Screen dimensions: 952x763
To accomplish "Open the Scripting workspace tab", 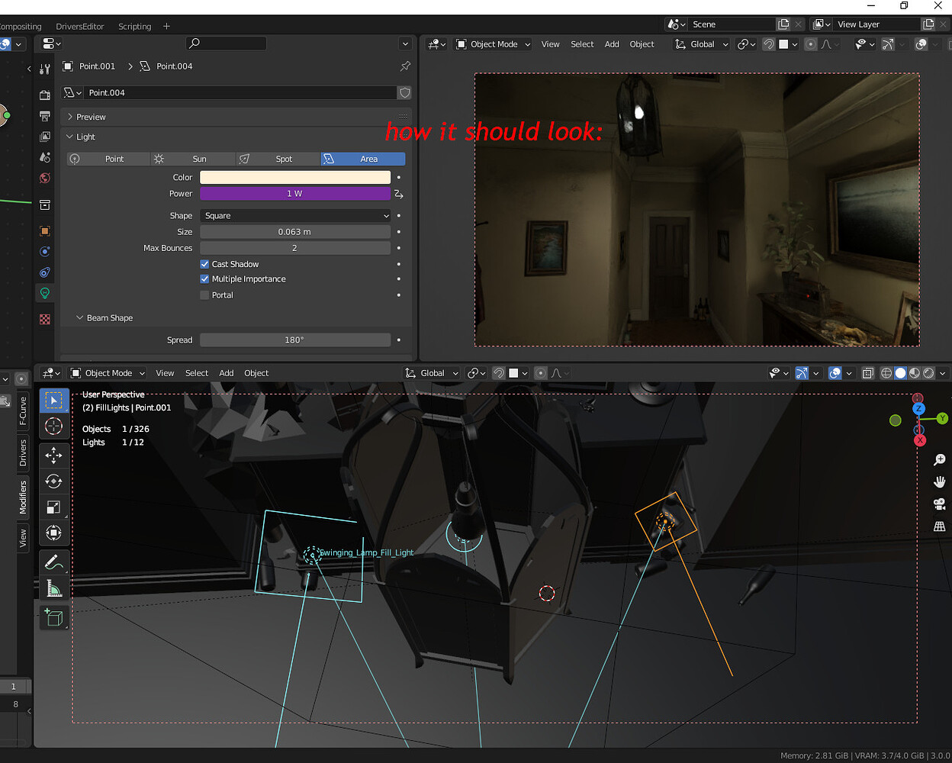I will click(x=134, y=26).
